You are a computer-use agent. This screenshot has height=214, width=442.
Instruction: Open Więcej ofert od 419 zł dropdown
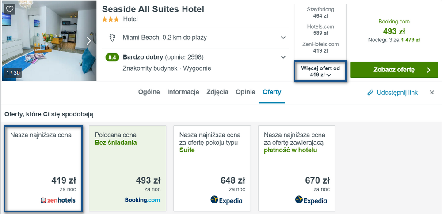320,71
